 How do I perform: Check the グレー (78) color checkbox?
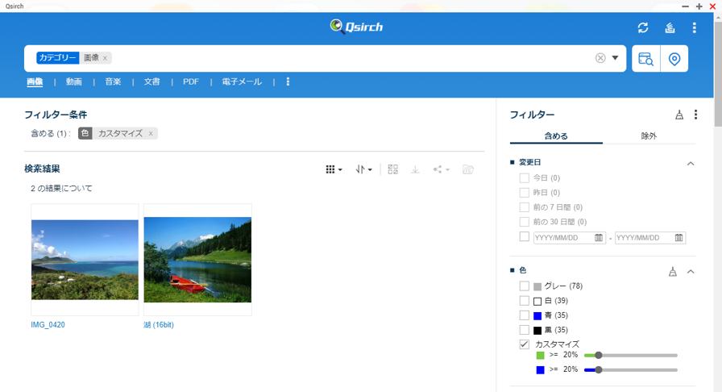[x=525, y=286]
